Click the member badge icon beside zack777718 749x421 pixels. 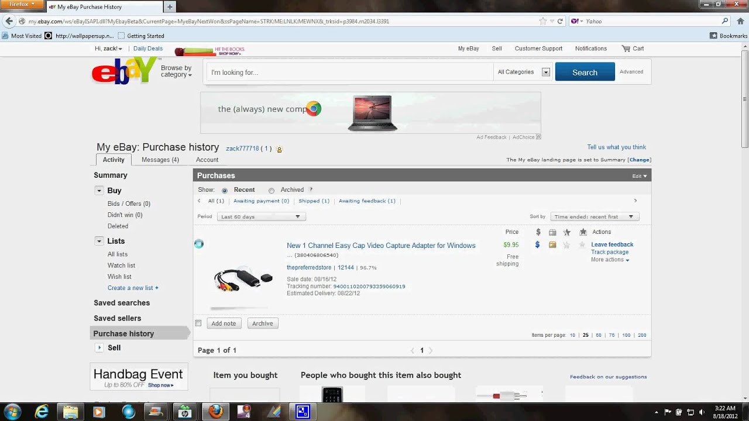tap(279, 149)
